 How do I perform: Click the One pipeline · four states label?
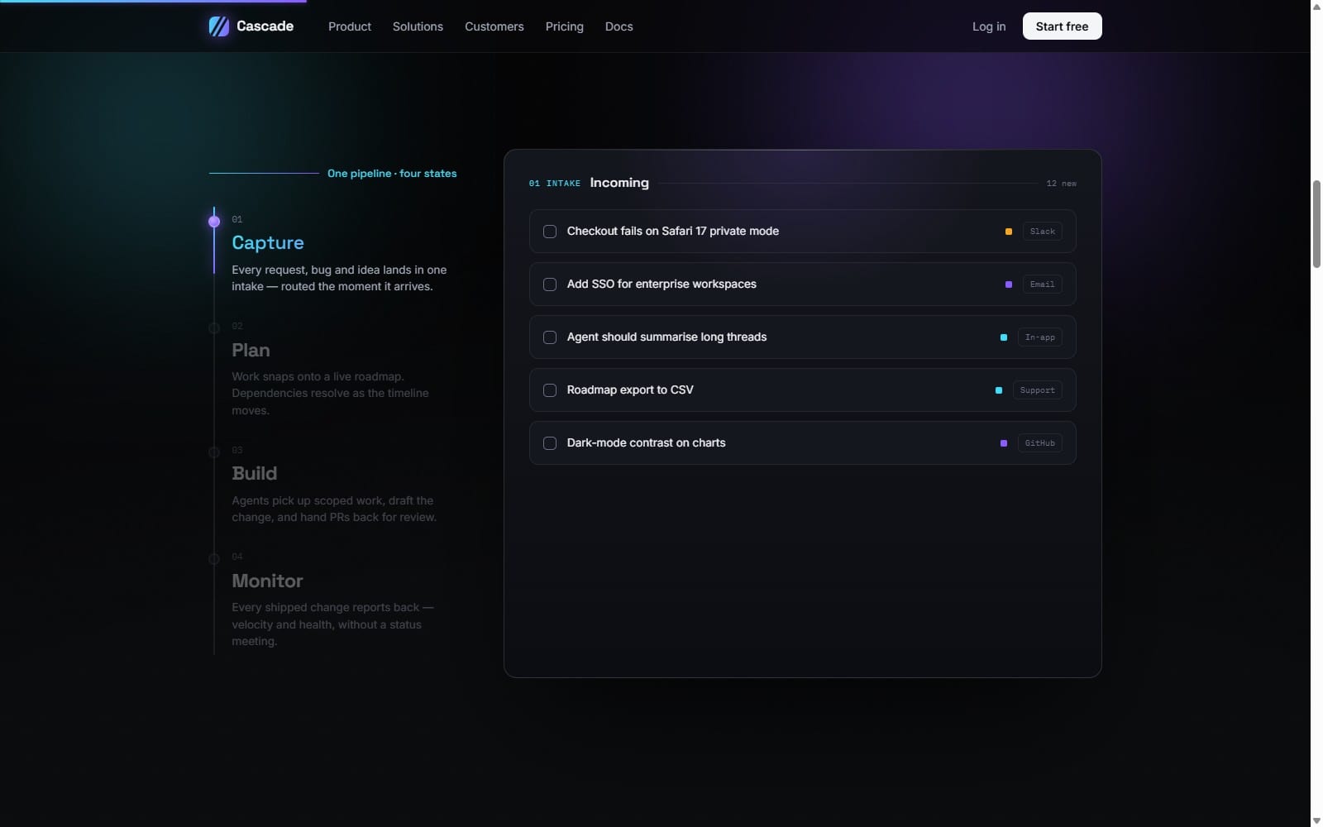point(392,174)
